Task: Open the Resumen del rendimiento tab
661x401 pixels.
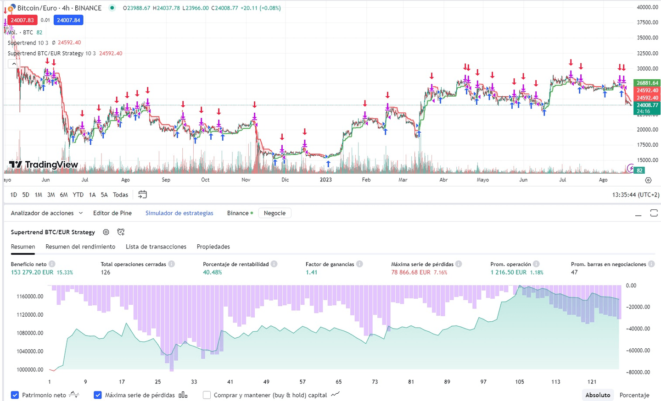Action: pyautogui.click(x=80, y=247)
